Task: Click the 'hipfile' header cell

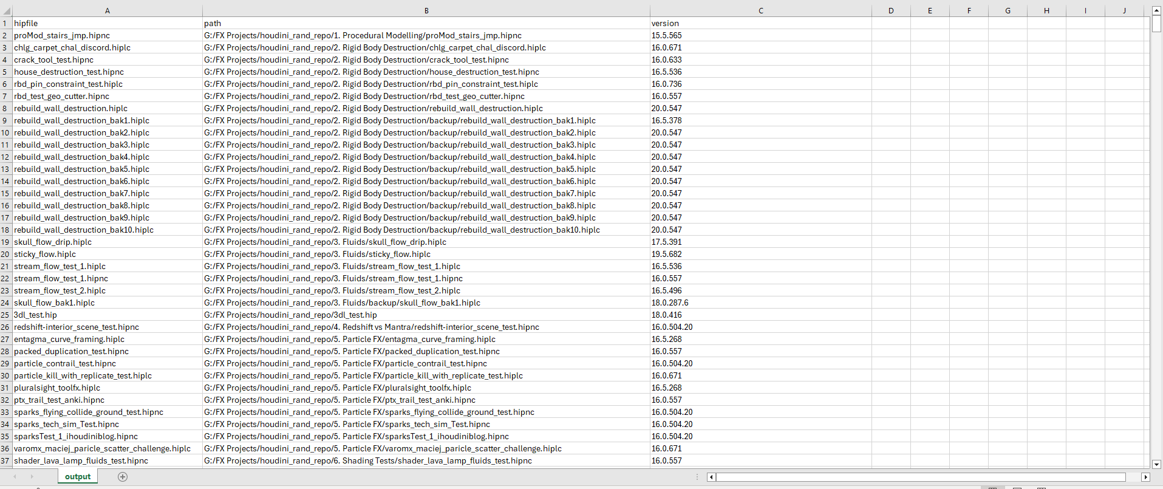Action: tap(107, 23)
